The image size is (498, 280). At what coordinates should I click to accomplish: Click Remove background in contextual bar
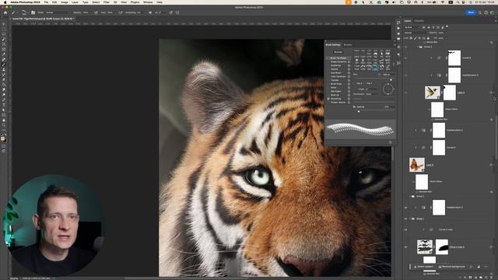point(451,267)
